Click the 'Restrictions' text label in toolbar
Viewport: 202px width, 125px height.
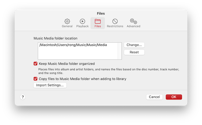click(x=115, y=26)
